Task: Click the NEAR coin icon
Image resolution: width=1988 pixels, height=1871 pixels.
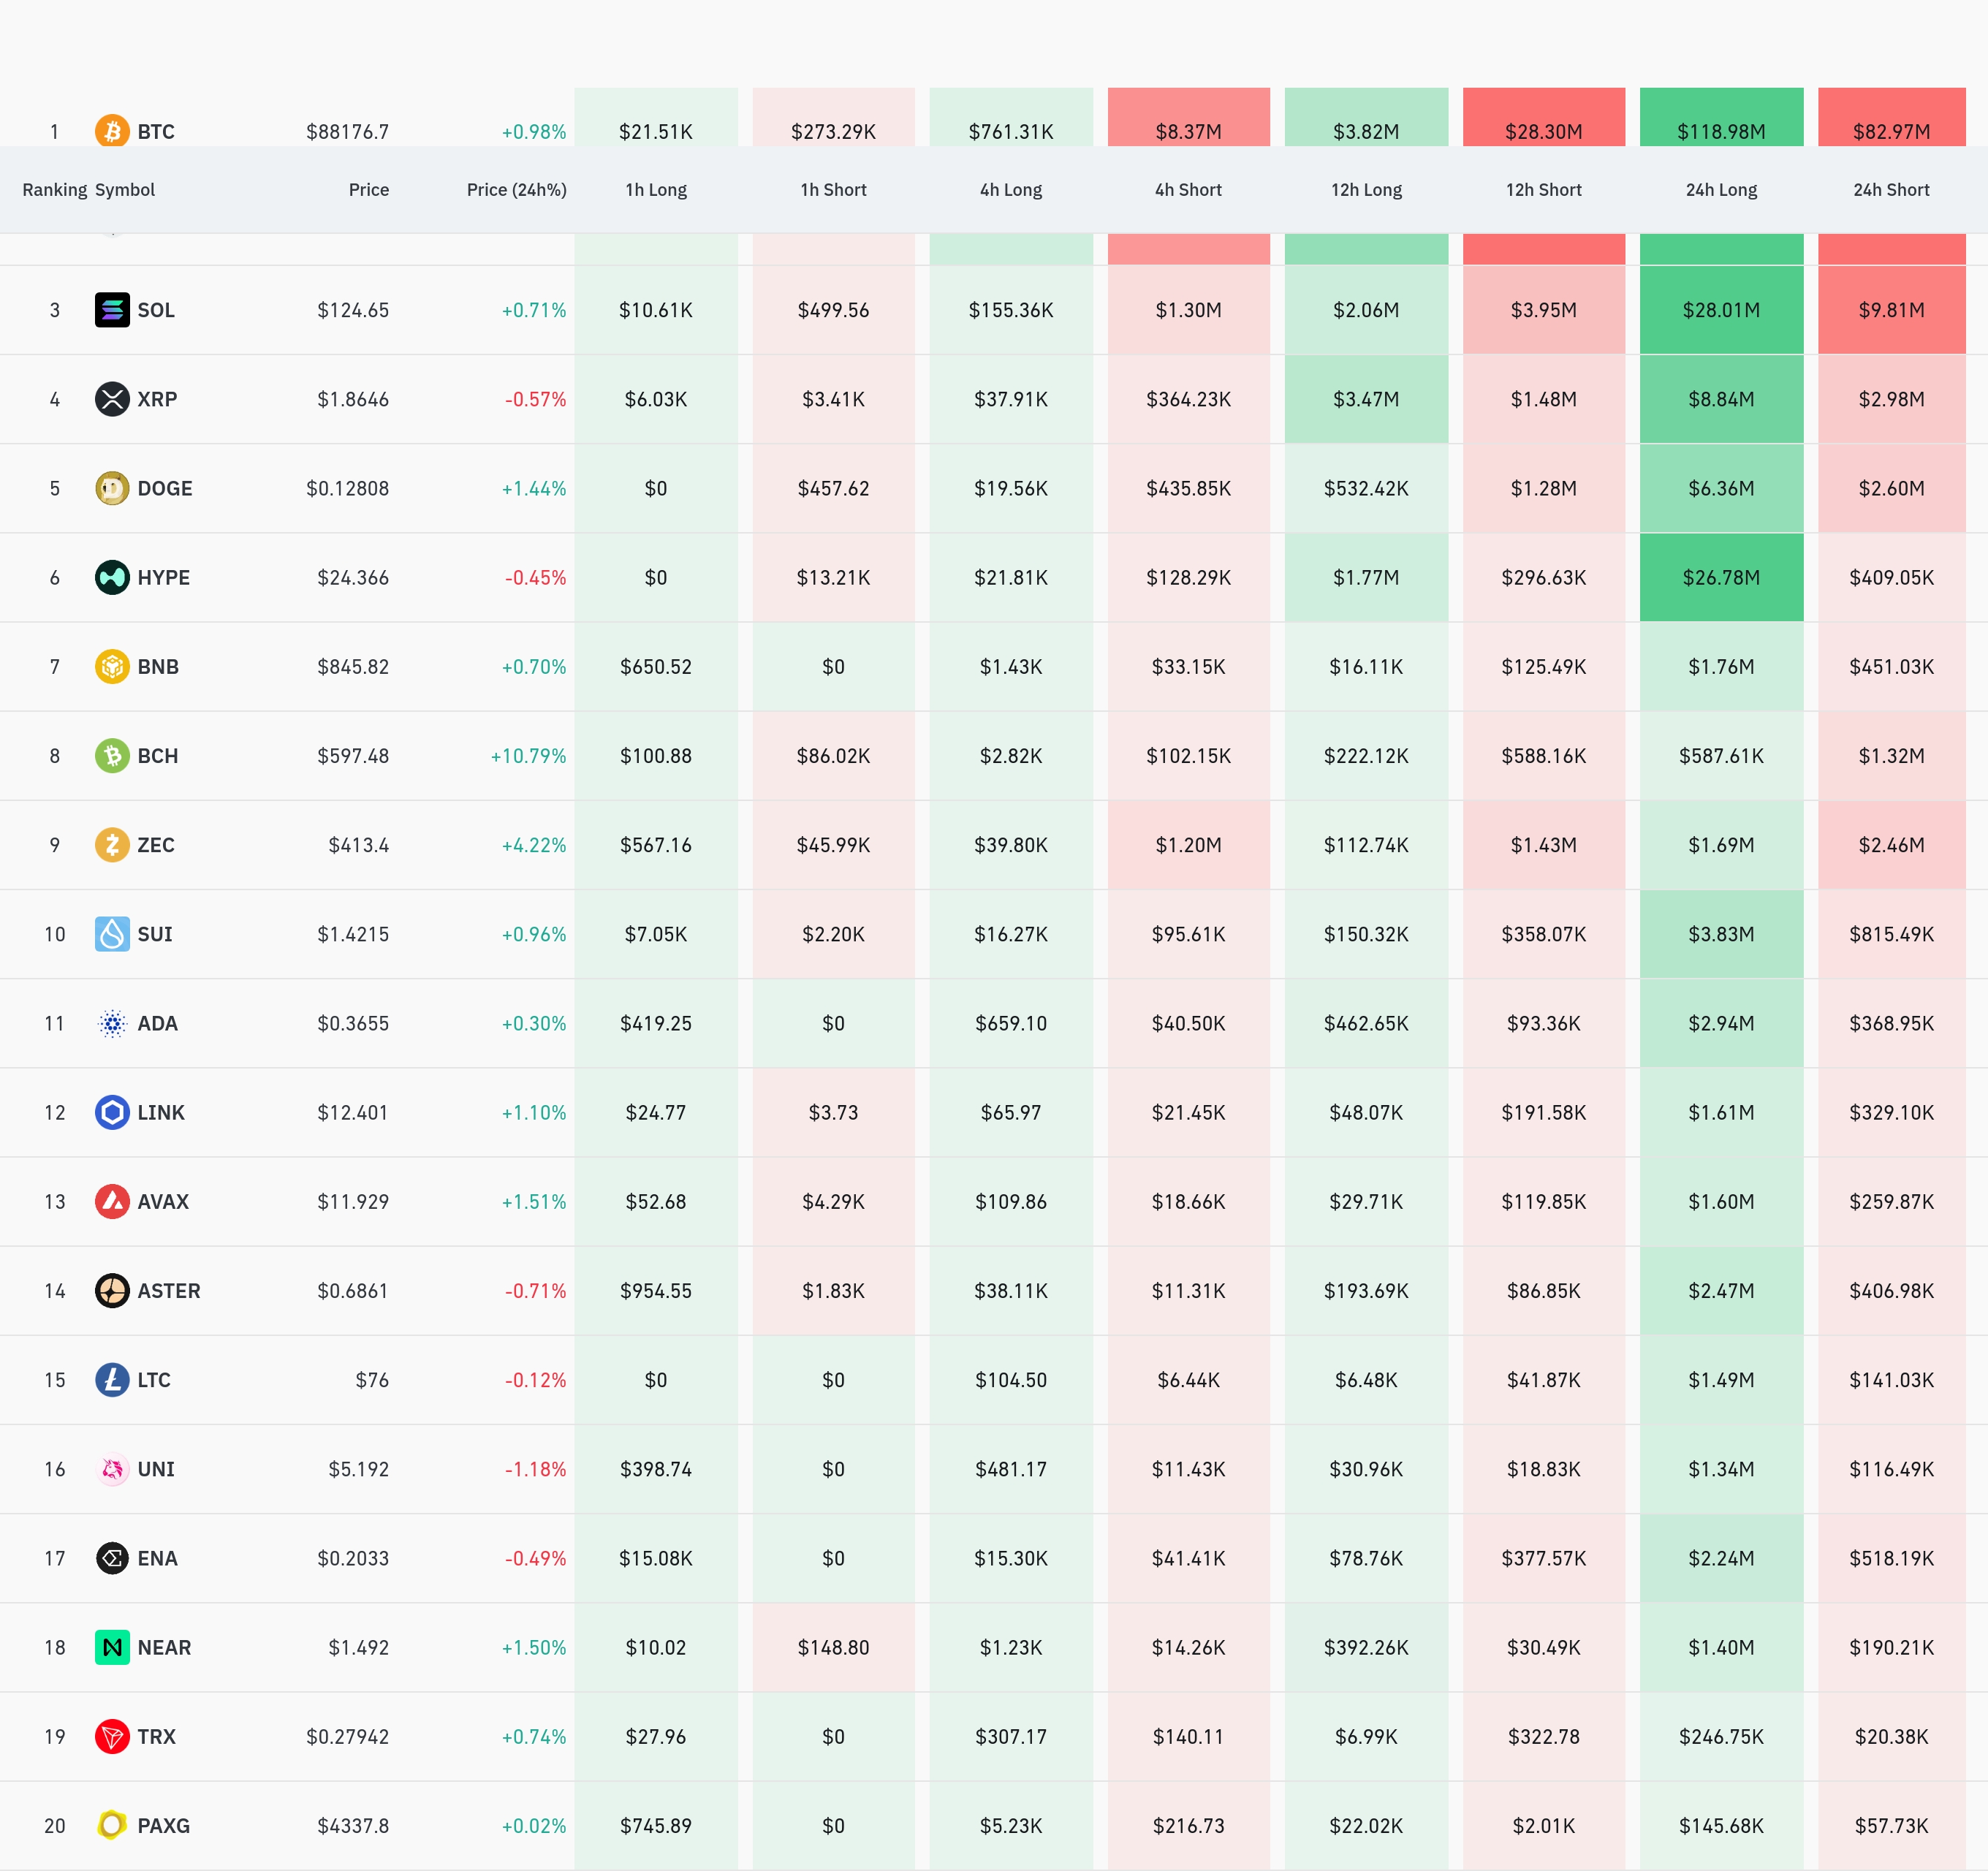Action: click(112, 1647)
